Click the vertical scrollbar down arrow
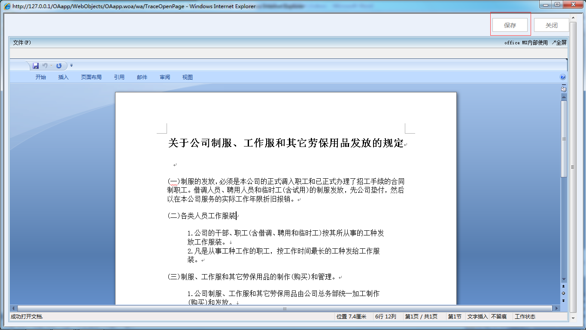This screenshot has width=586, height=330. 564,278
